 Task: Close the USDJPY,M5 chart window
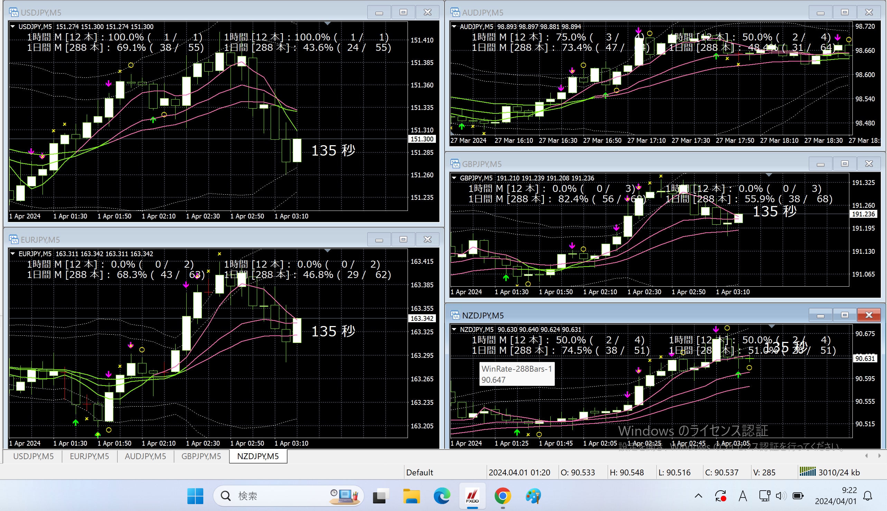click(428, 12)
